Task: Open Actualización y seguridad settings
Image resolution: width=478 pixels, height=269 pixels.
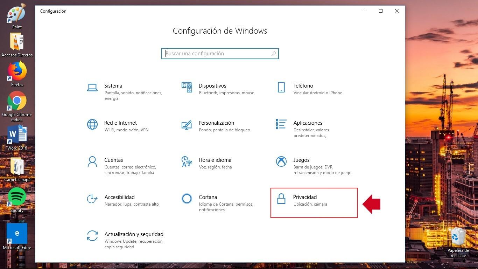Action: [x=134, y=234]
